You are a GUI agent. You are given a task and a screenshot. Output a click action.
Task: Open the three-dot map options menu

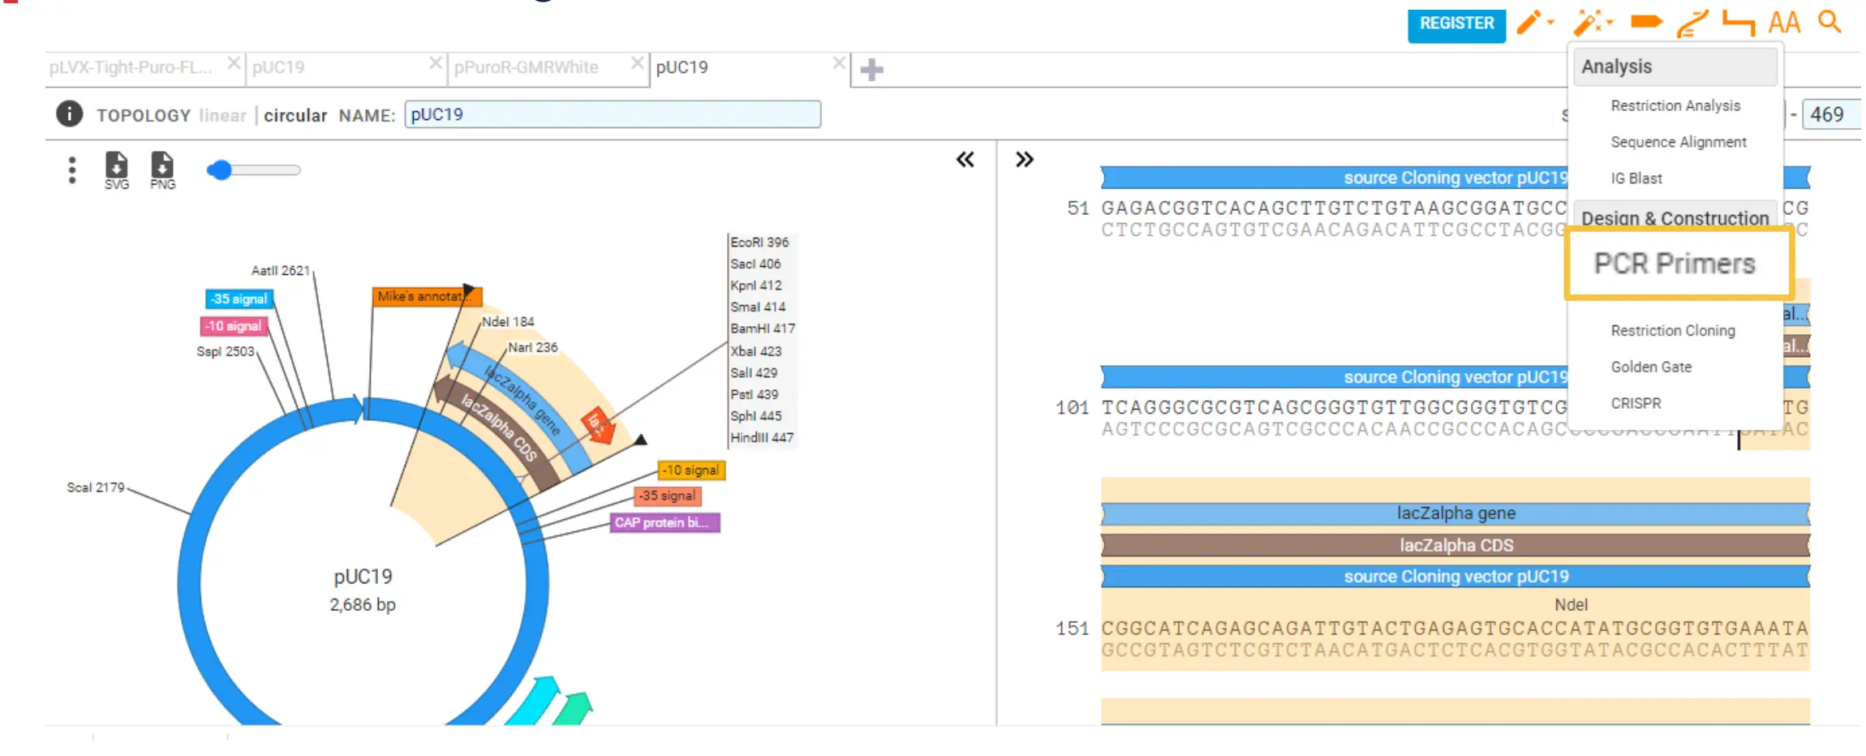(72, 170)
